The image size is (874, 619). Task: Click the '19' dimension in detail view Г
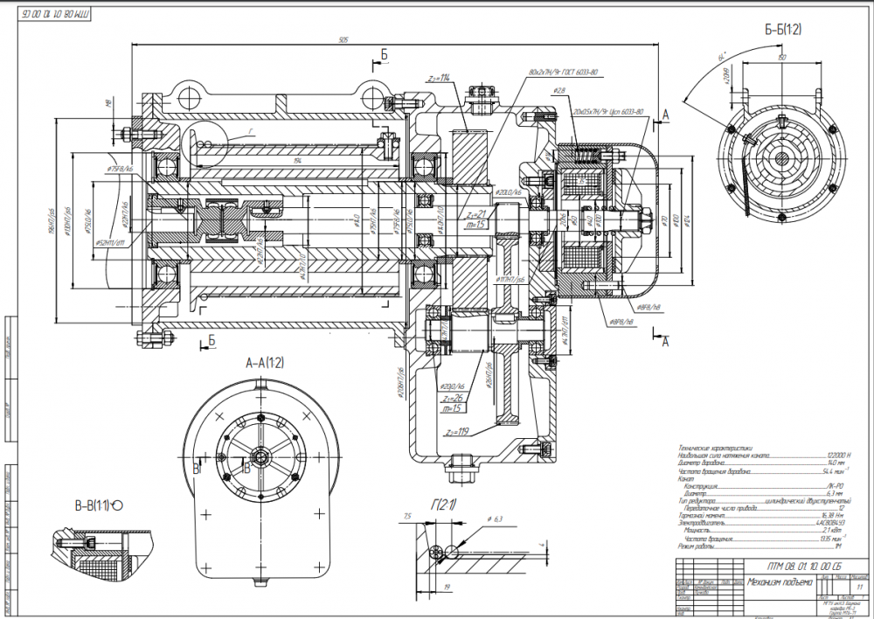447,588
